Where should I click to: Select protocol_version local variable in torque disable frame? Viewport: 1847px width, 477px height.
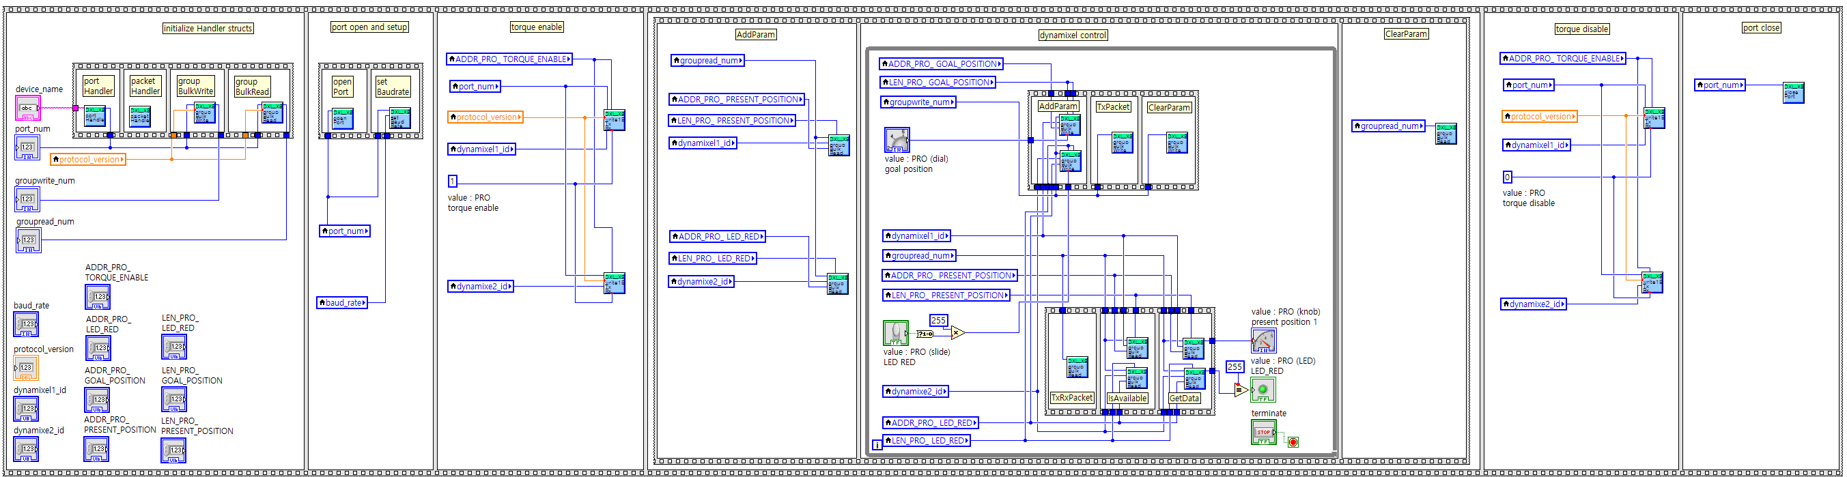click(x=1540, y=116)
